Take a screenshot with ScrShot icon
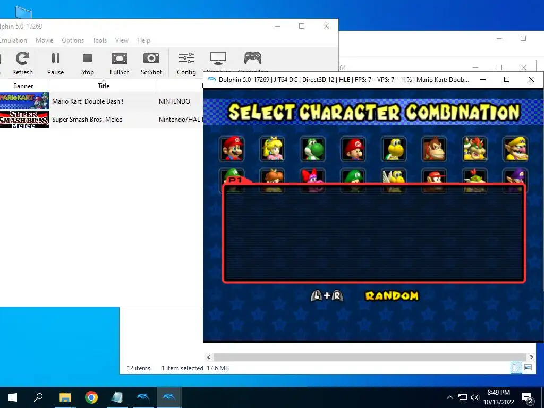Viewport: 544px width, 408px height. tap(151, 63)
